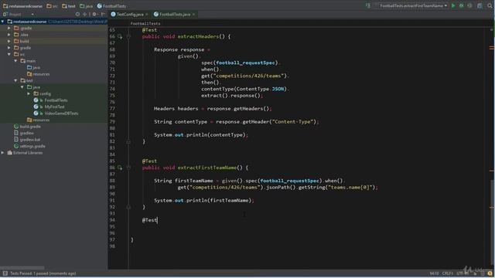Click FootballTests breadcrumb in navigation bar
This screenshot has width=495, height=278.
(x=111, y=6)
